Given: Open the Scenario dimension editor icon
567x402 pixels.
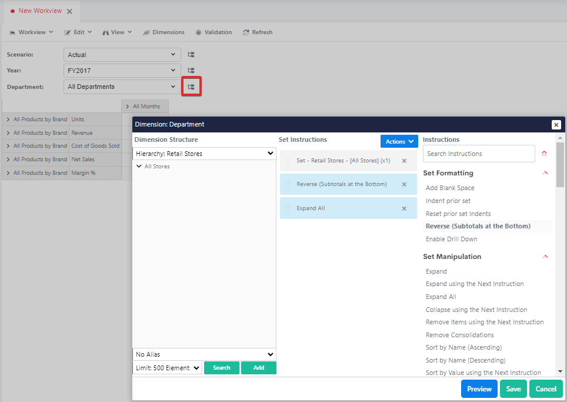Looking at the screenshot, I should click(x=191, y=55).
